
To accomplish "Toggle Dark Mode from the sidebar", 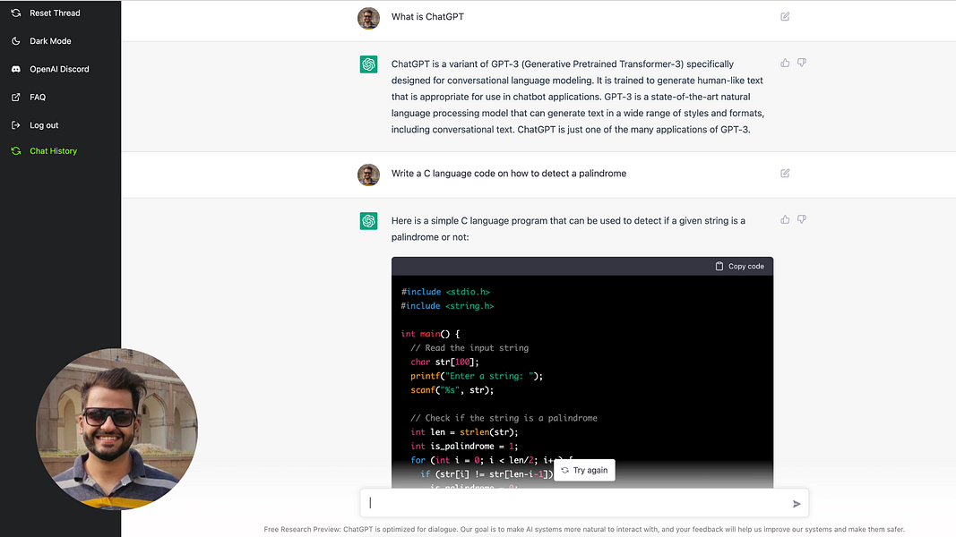I will click(50, 41).
